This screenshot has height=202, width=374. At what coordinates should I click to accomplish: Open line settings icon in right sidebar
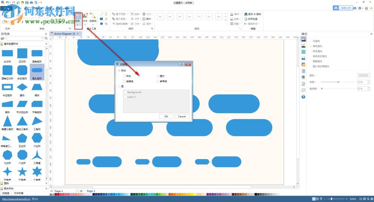pyautogui.click(x=303, y=46)
